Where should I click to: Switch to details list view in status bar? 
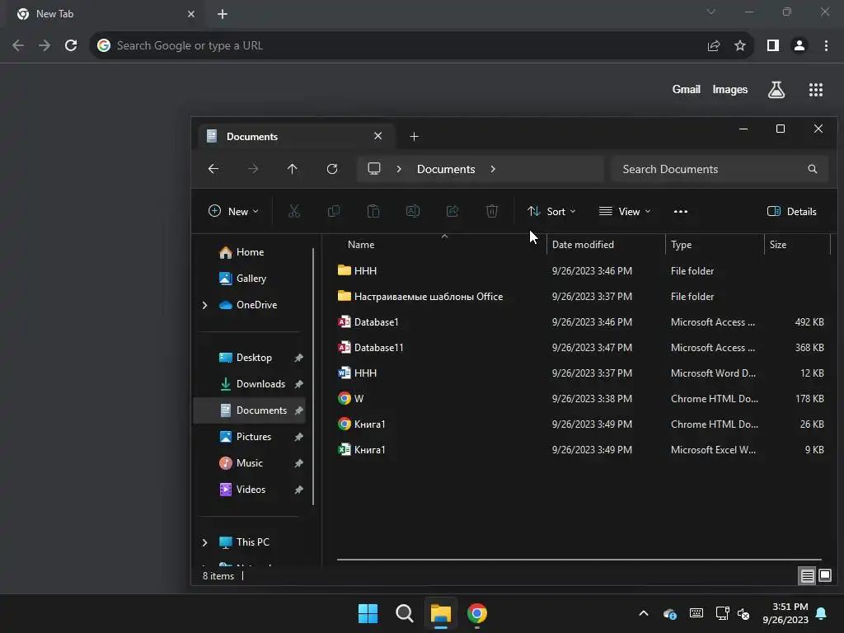pyautogui.click(x=807, y=575)
